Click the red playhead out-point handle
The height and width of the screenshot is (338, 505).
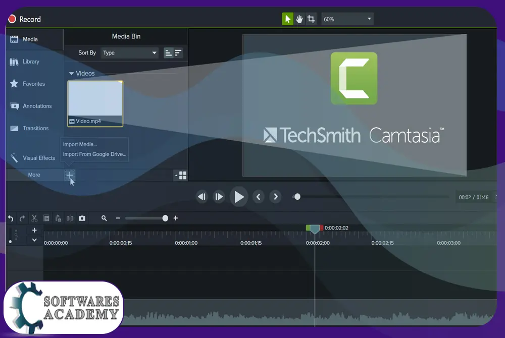tap(321, 228)
